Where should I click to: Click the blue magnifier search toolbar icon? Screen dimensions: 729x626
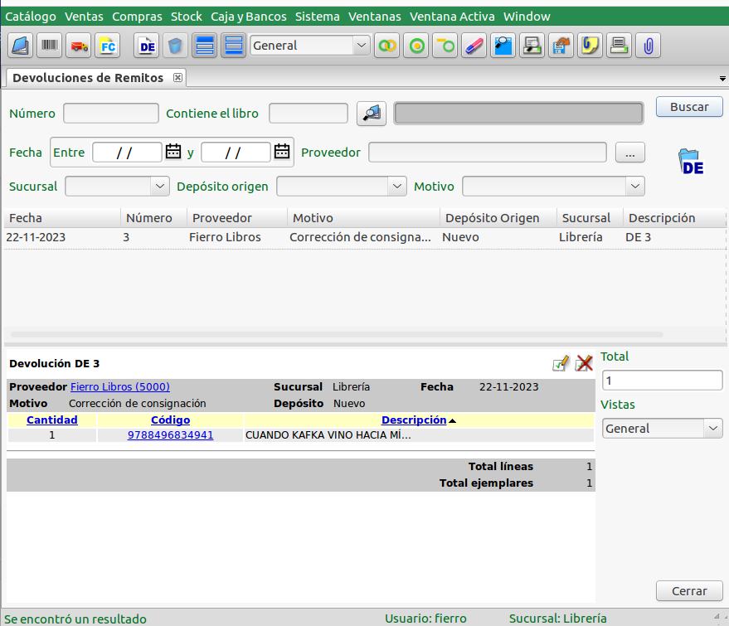point(503,46)
